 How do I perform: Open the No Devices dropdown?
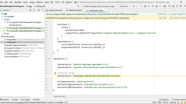[125, 6]
